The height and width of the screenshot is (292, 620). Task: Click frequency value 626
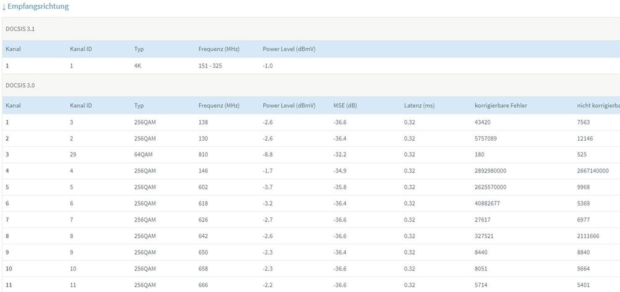pyautogui.click(x=203, y=219)
